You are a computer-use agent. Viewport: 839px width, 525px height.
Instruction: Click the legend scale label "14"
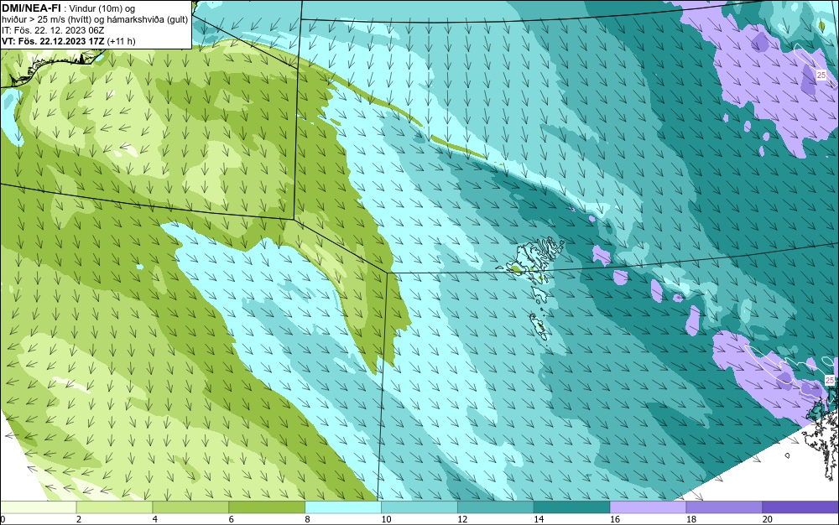point(539,519)
